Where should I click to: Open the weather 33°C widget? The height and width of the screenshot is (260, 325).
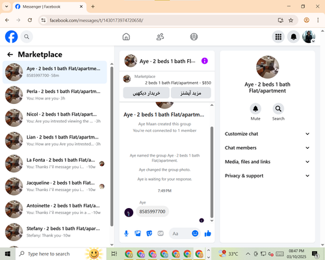[x=228, y=253]
